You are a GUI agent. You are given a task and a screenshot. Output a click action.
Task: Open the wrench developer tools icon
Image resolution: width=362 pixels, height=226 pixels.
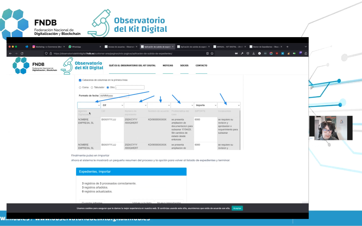[x=242, y=54]
